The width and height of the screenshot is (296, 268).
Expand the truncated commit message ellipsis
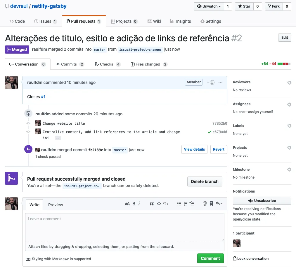pos(58,138)
